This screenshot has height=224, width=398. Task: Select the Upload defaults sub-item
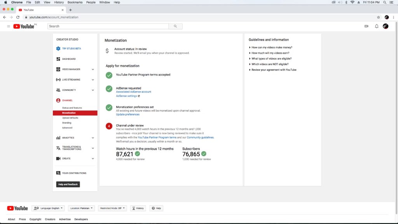point(70,118)
